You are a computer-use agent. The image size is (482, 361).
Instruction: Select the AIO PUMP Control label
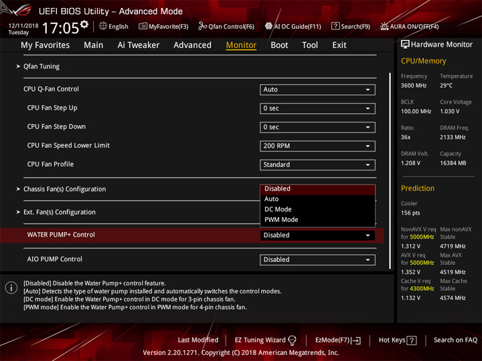point(54,259)
